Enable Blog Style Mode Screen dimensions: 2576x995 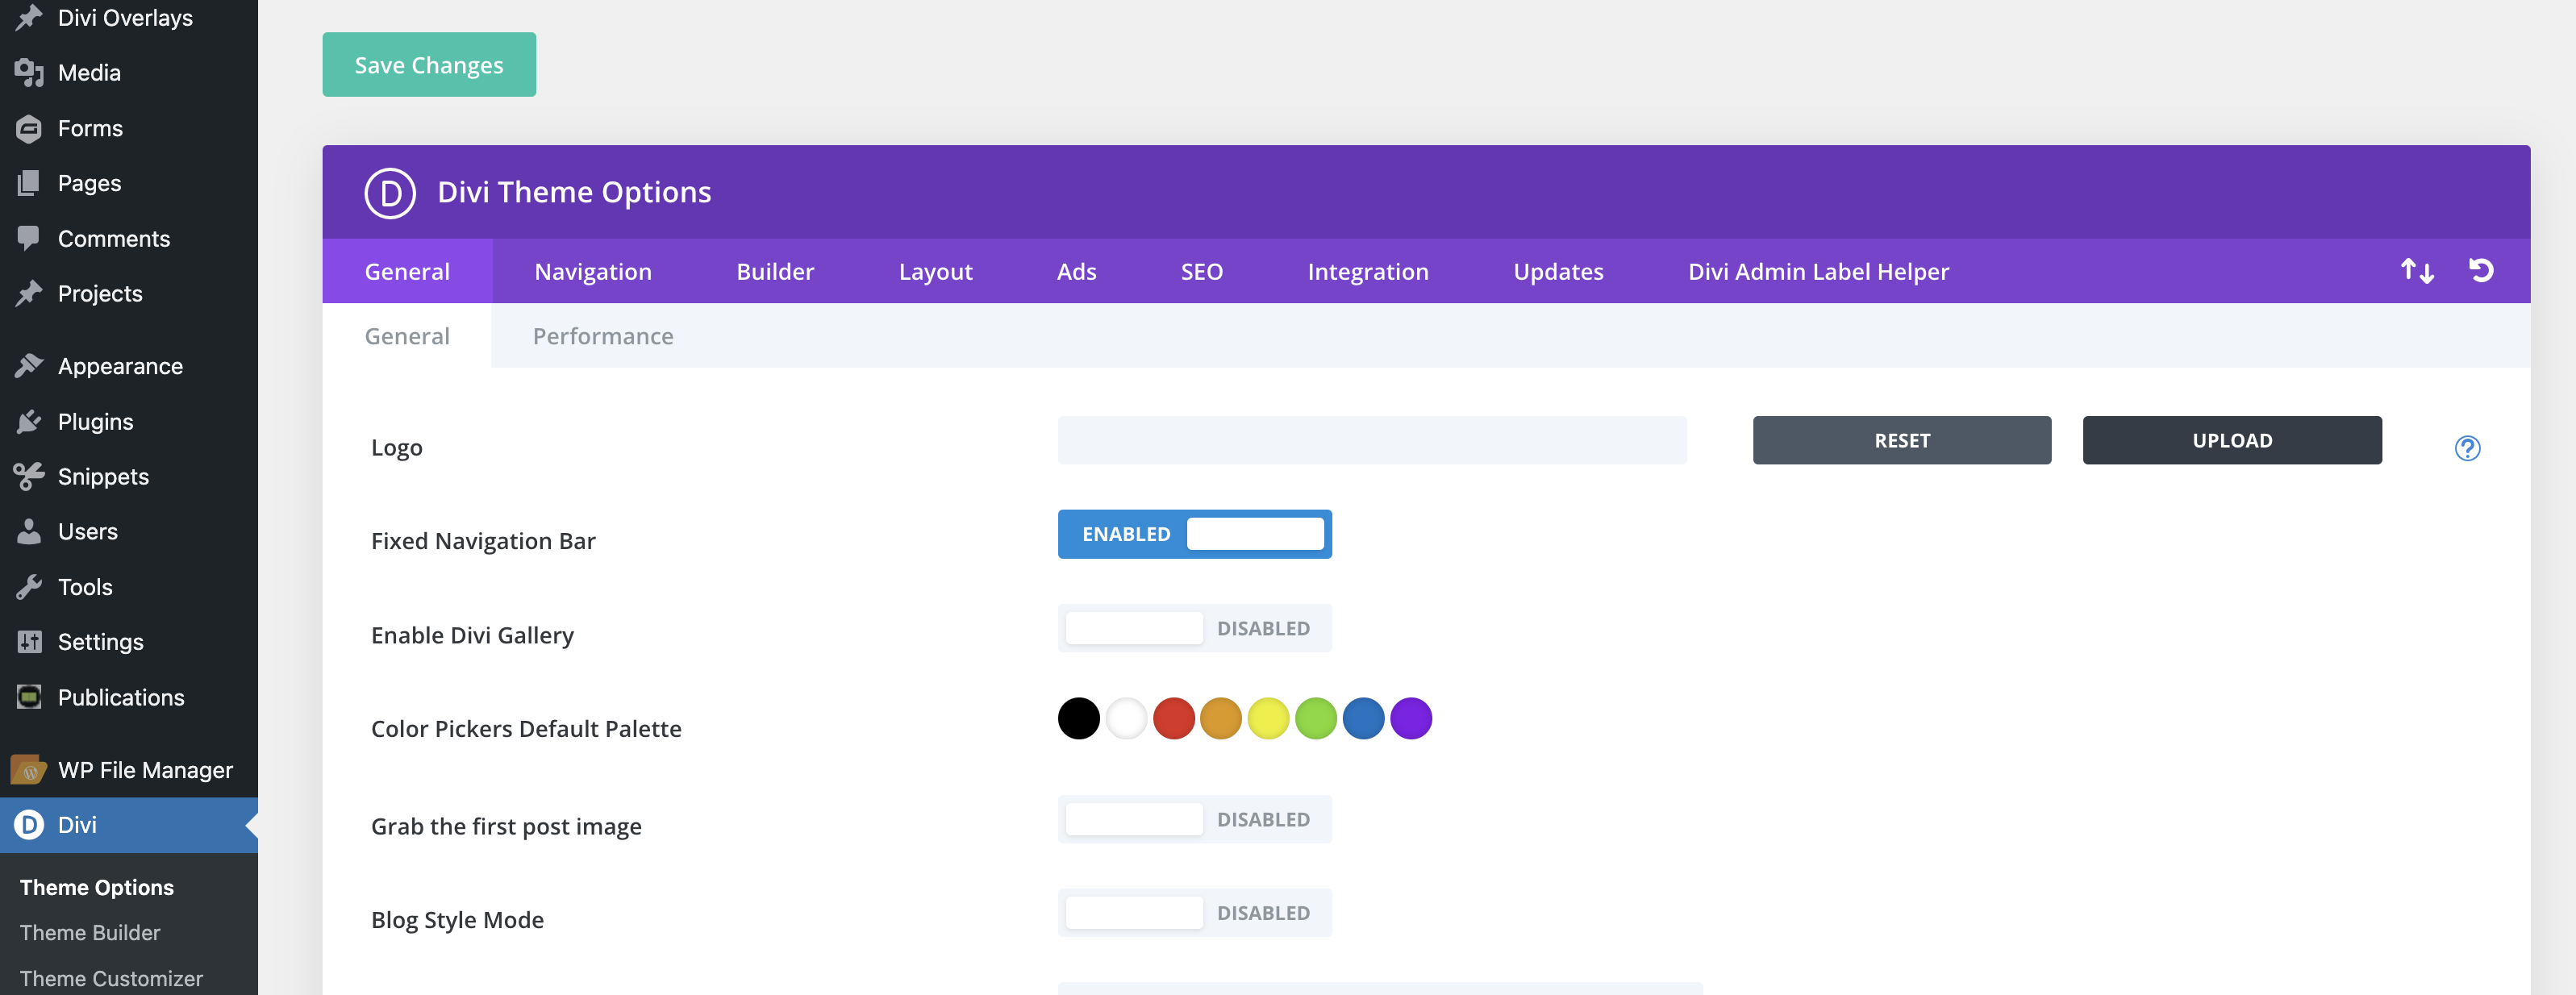(1194, 912)
